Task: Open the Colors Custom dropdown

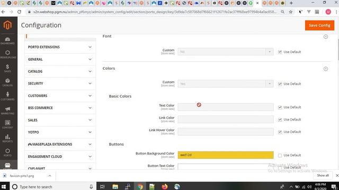Action: (x=226, y=83)
